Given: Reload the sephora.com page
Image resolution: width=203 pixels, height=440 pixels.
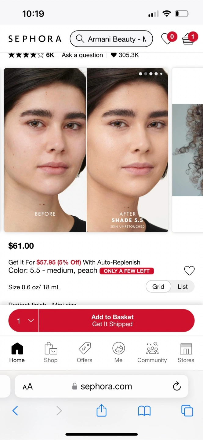Looking at the screenshot, I should [177, 386].
